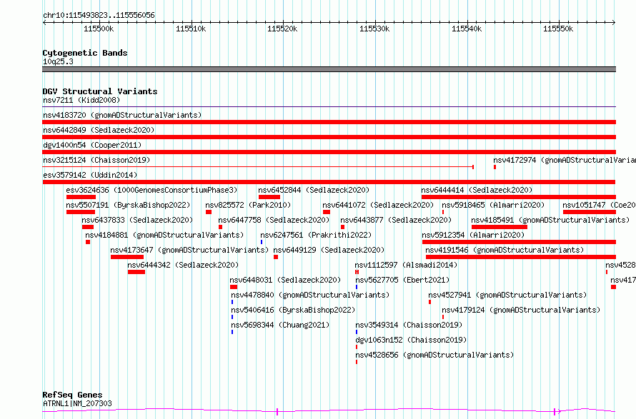Open nsv6441072 (Sedlazeck2020) variant
The width and height of the screenshot is (636, 419).
[x=378, y=205]
